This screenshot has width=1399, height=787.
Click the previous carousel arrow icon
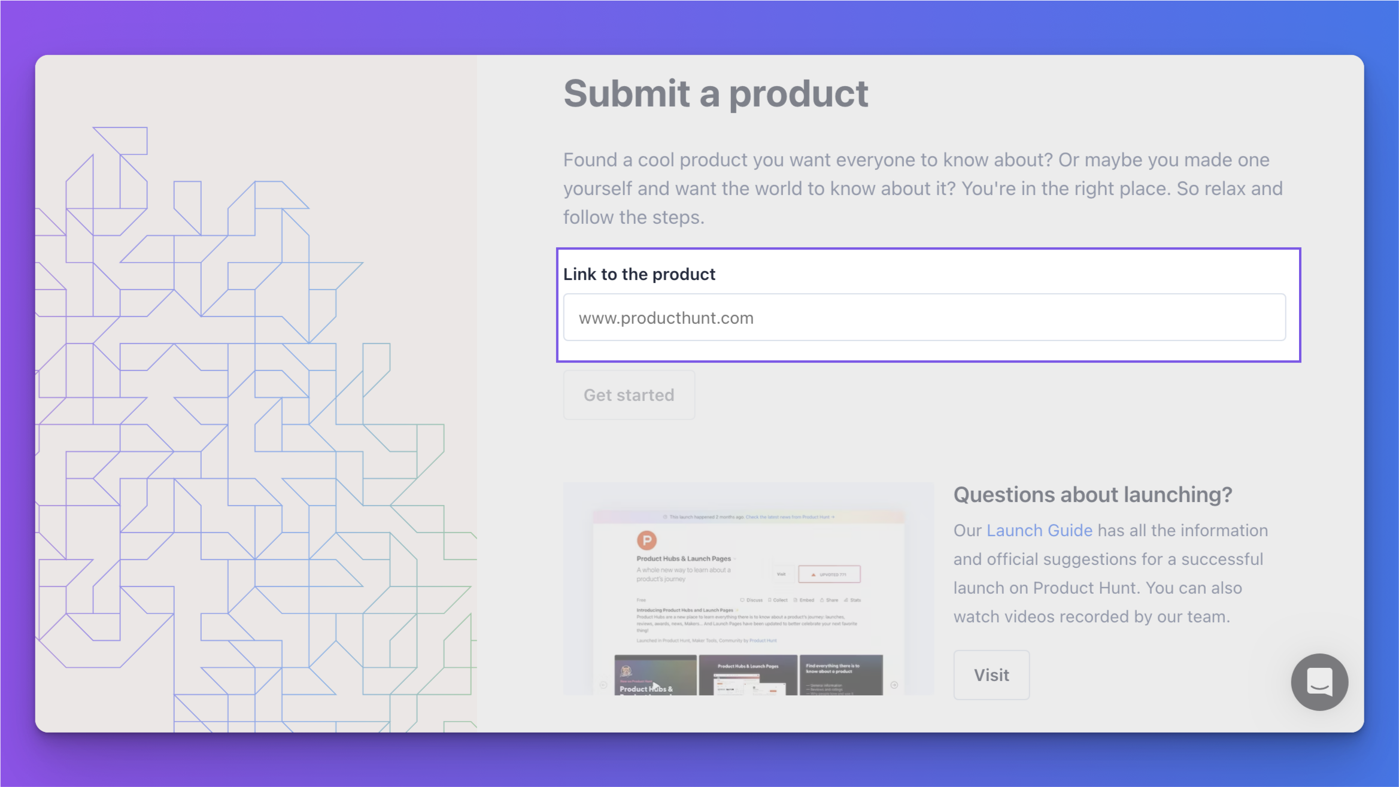pos(603,685)
